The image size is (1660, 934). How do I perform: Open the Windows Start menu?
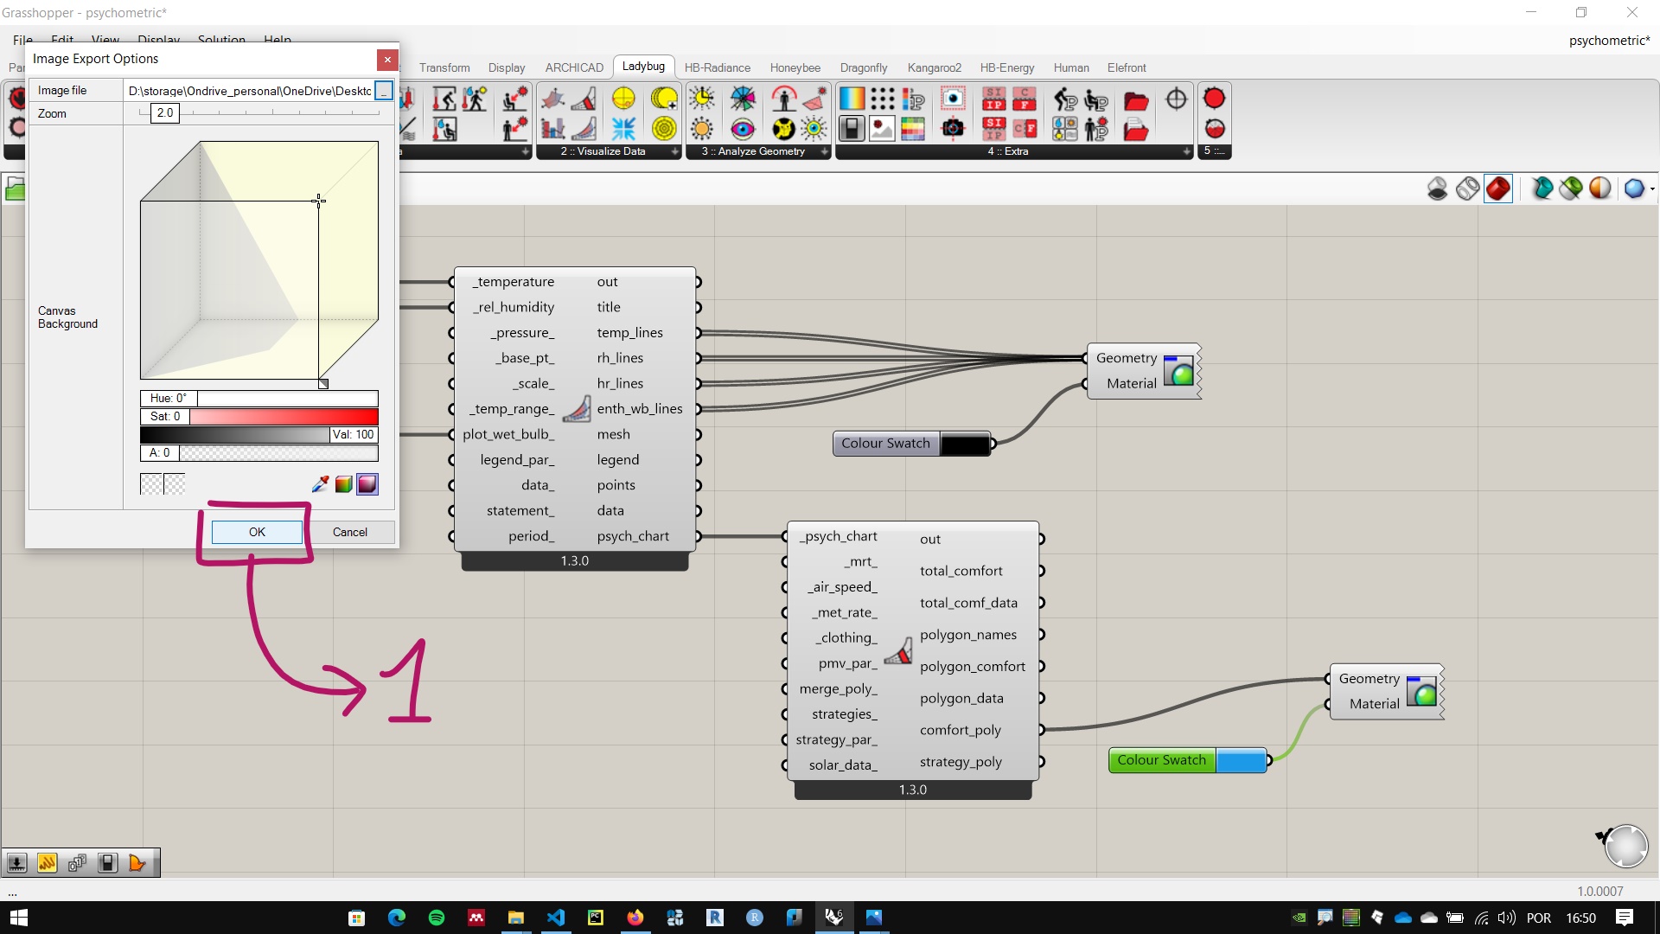click(19, 918)
